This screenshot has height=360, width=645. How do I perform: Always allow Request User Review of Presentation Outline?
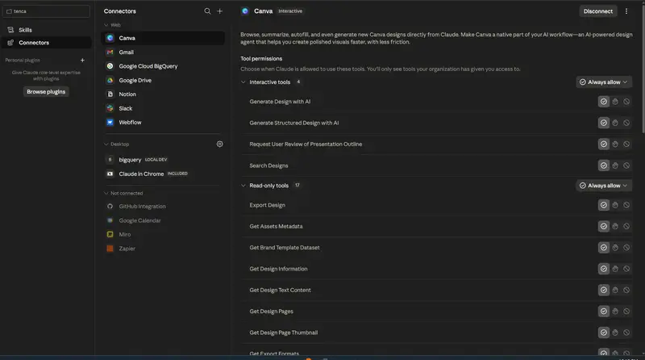(x=603, y=144)
